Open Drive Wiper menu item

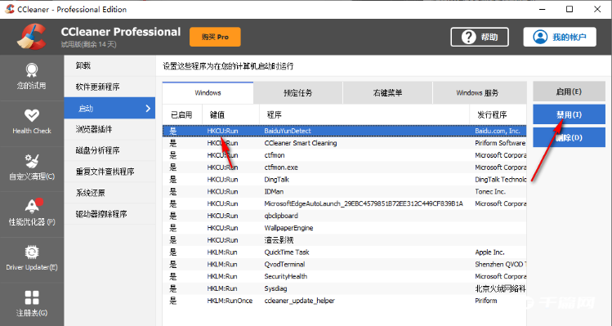[x=109, y=214]
